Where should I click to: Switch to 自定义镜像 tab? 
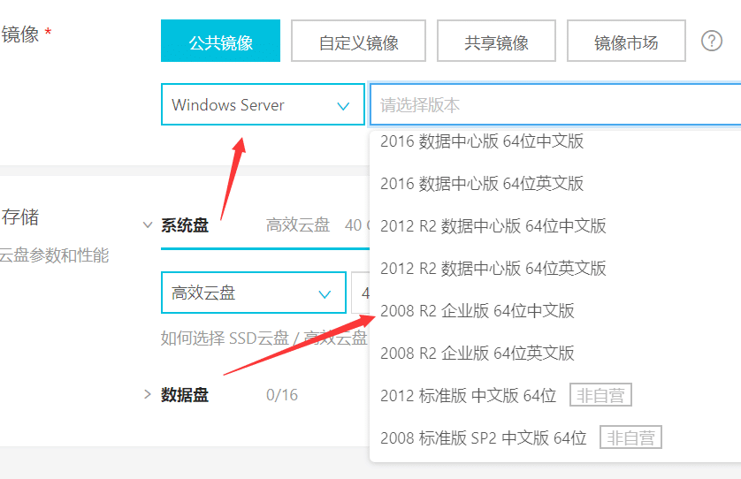point(358,42)
